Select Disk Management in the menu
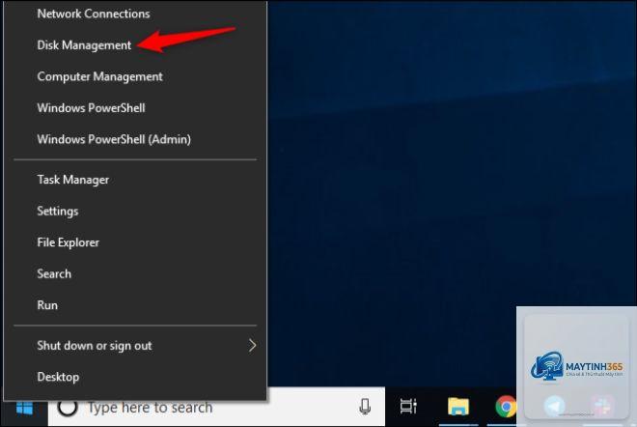 click(x=135, y=45)
